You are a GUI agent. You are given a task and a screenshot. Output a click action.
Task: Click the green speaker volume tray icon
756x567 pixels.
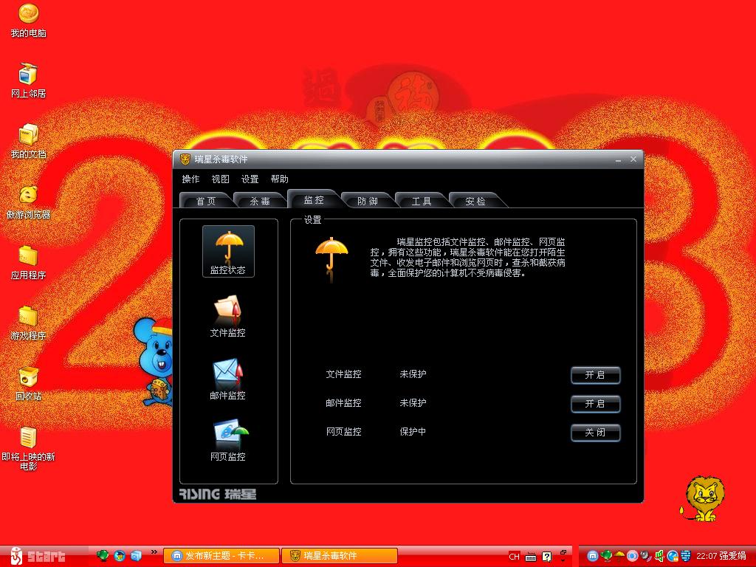pyautogui.click(x=659, y=556)
